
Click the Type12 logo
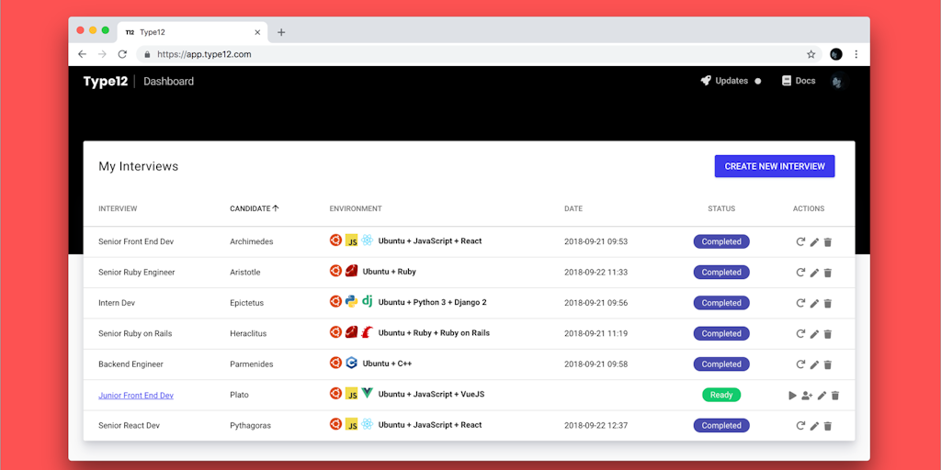[x=106, y=82]
